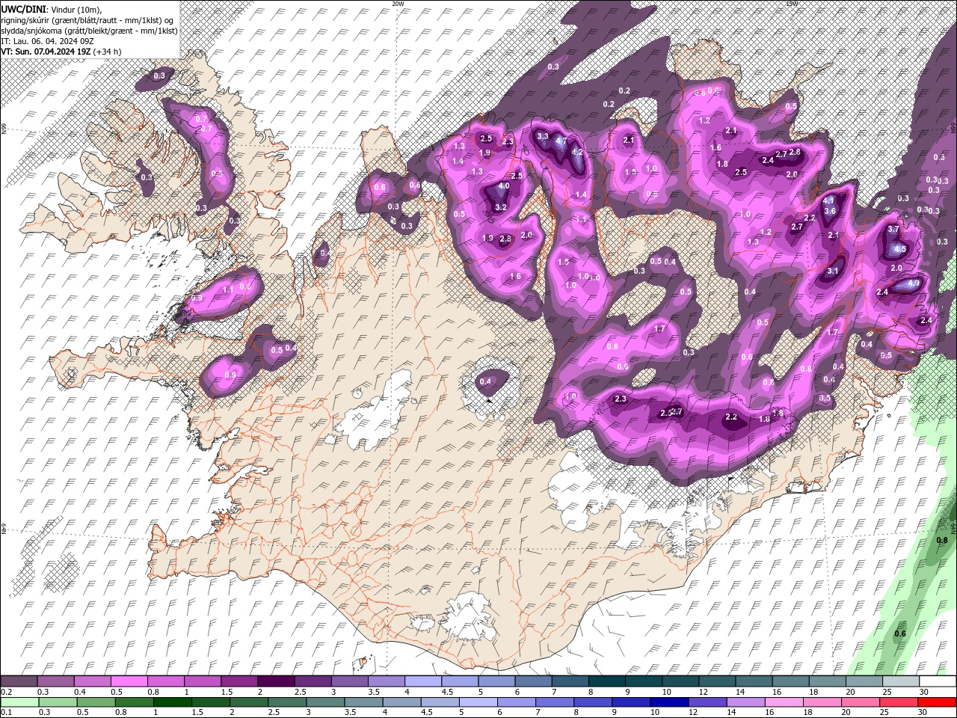Click the 4.5 precipitation value on the east coast

click(900, 249)
